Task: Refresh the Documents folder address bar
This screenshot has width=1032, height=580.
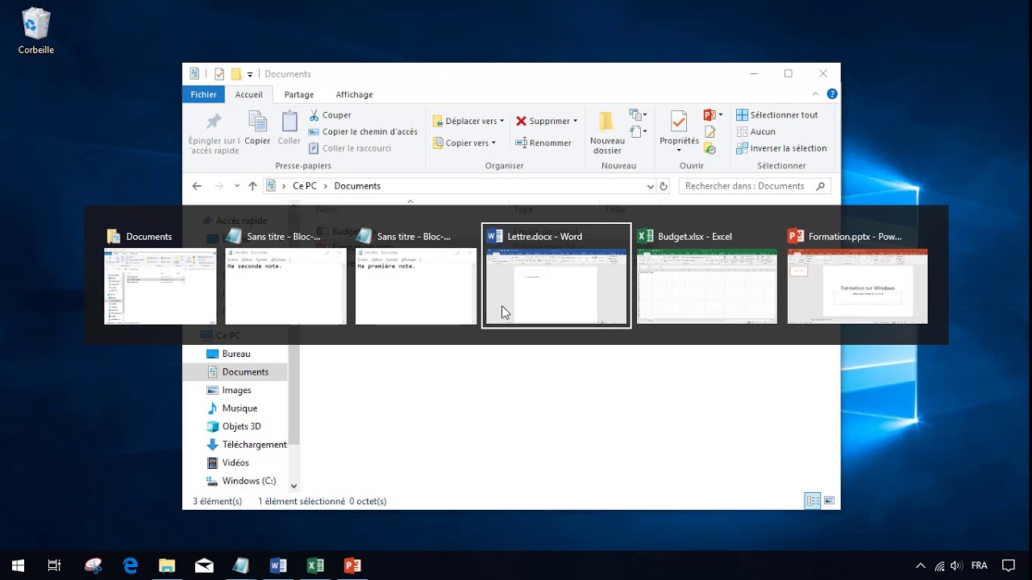Action: (x=664, y=186)
